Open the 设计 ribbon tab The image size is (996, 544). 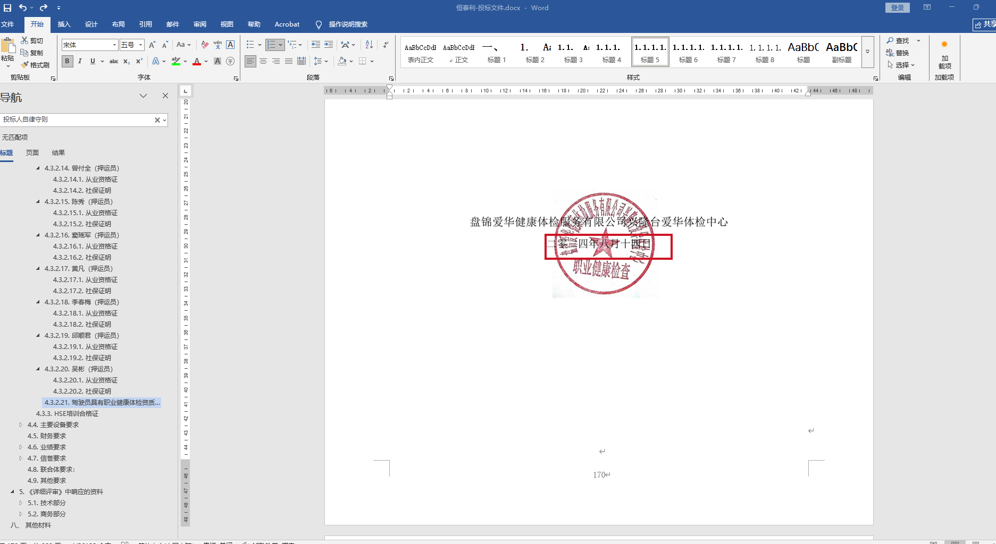(x=91, y=24)
